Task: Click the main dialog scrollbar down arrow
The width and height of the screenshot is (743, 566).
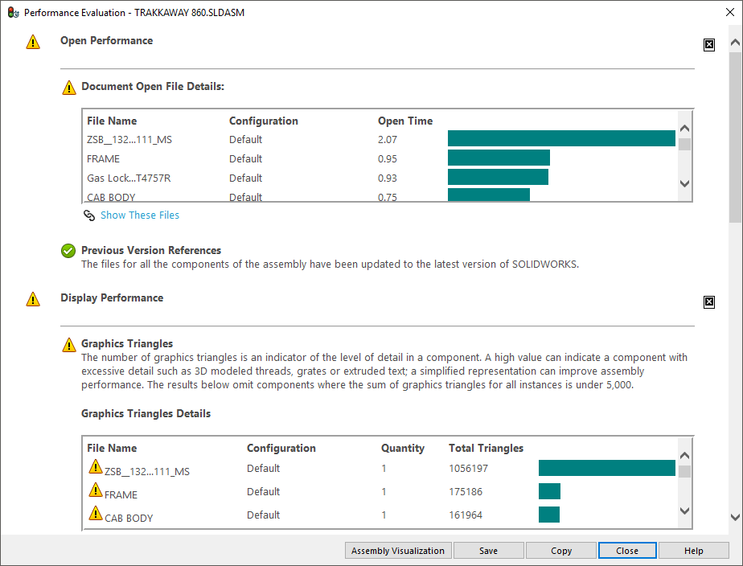Action: (736, 517)
